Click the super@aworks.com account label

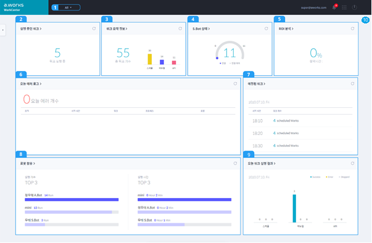tap(313, 7)
